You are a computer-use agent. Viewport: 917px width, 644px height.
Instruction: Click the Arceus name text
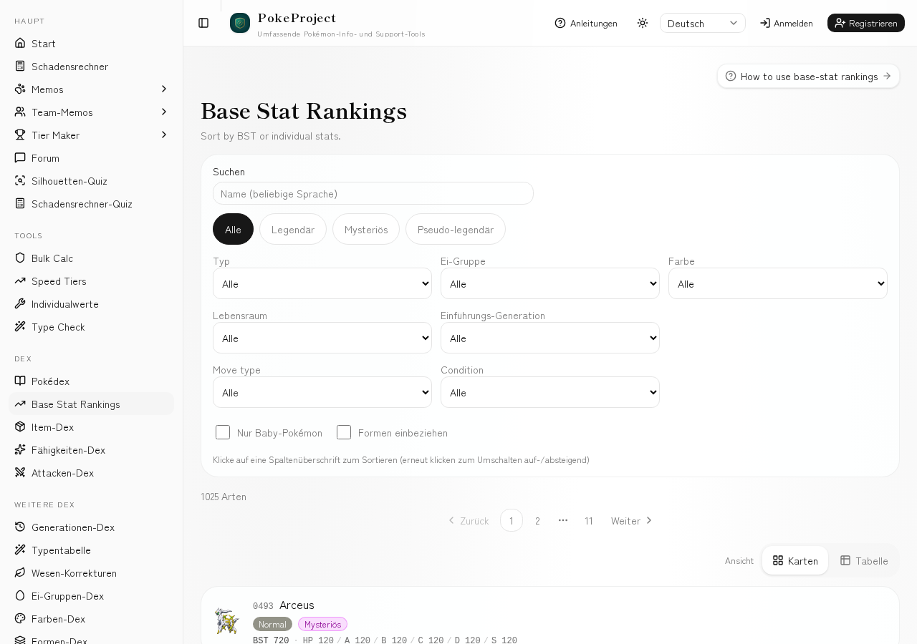point(297,605)
